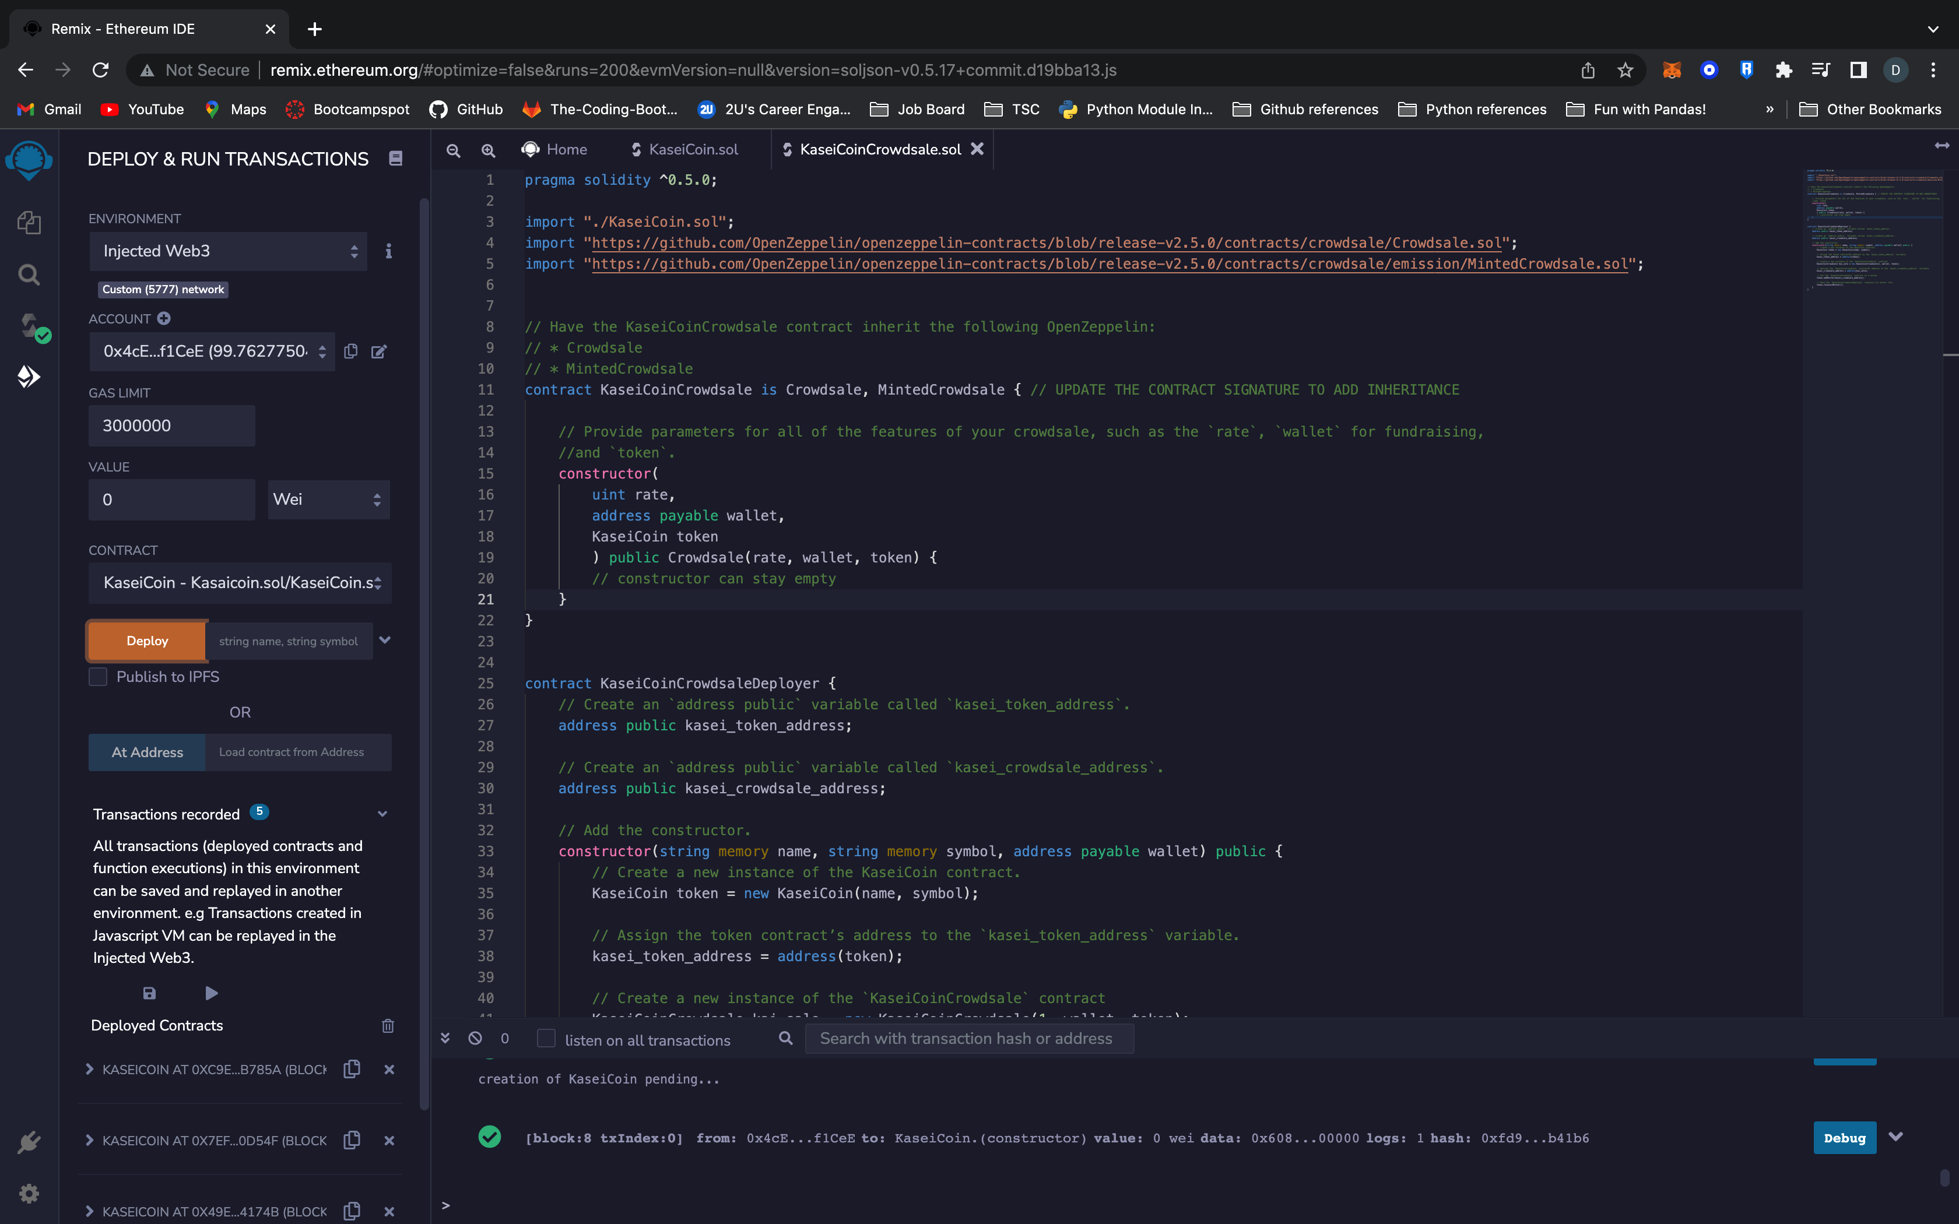Click the transaction hash search field
Viewport: 1959px width, 1224px height.
click(x=967, y=1038)
